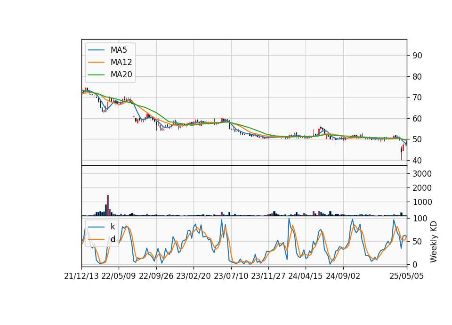Click the 24/09/02 date tick label
The image size is (452, 325).
tap(343, 276)
